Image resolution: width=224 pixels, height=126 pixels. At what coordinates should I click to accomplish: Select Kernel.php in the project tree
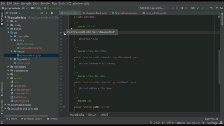point(23,63)
